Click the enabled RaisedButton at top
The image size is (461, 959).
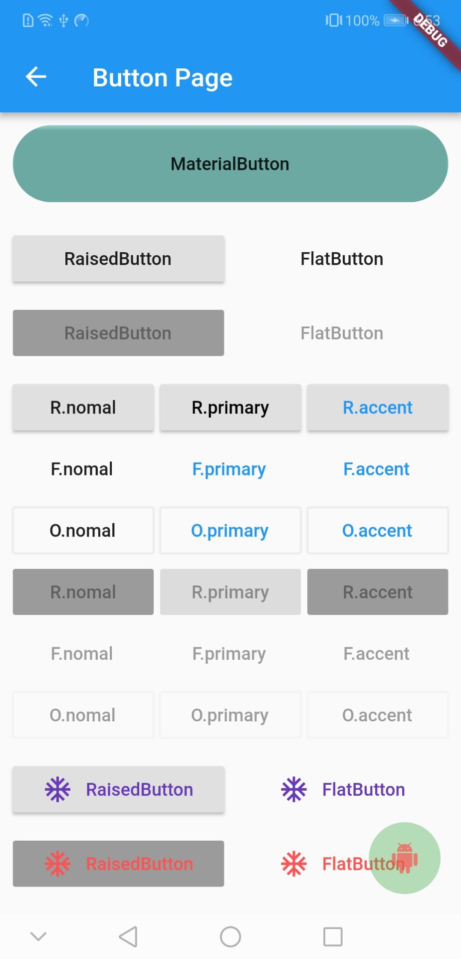[118, 259]
